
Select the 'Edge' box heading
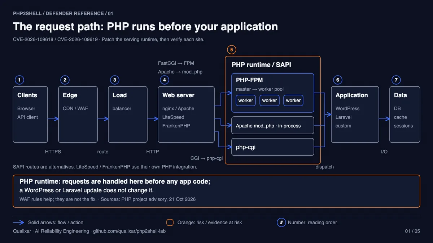point(70,95)
